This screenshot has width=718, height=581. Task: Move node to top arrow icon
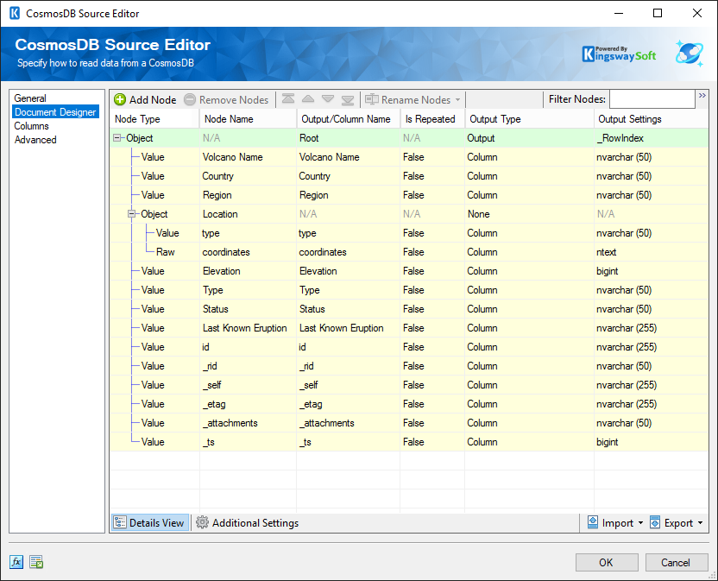[x=288, y=99]
